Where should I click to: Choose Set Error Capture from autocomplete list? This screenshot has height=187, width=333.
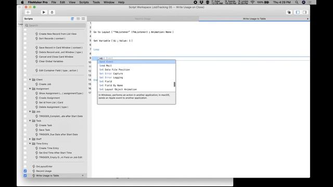pyautogui.click(x=136, y=74)
